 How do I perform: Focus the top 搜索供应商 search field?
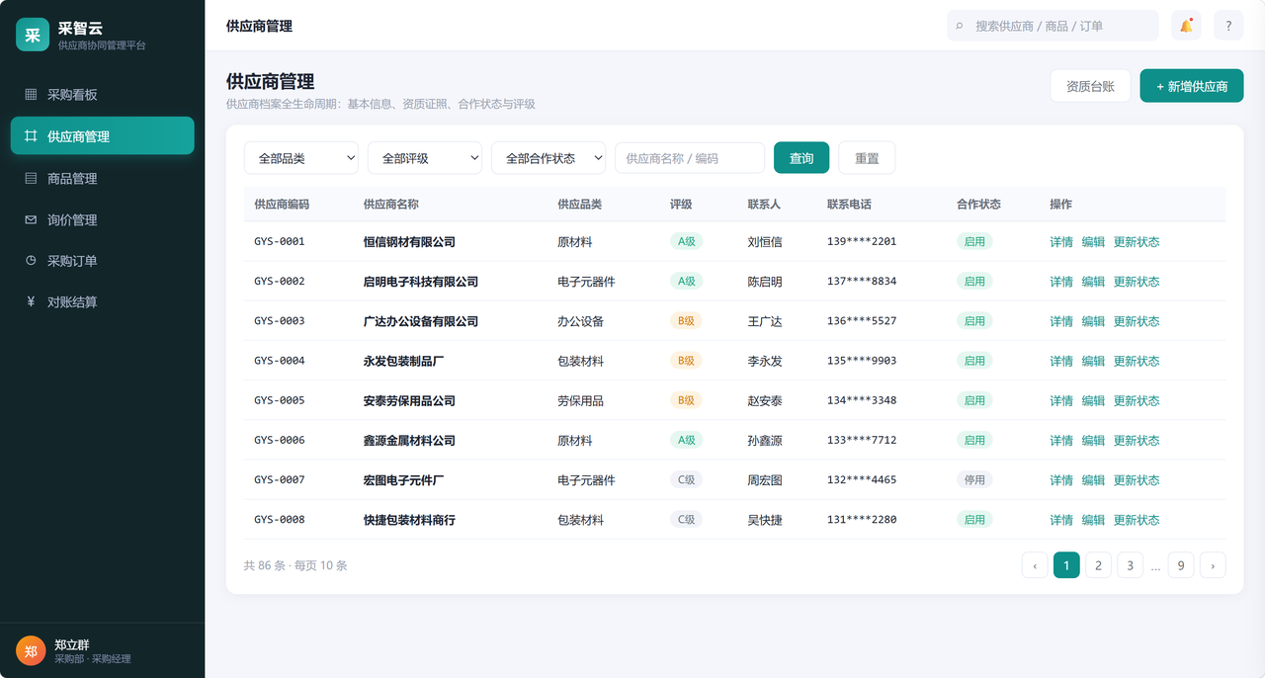click(1053, 26)
